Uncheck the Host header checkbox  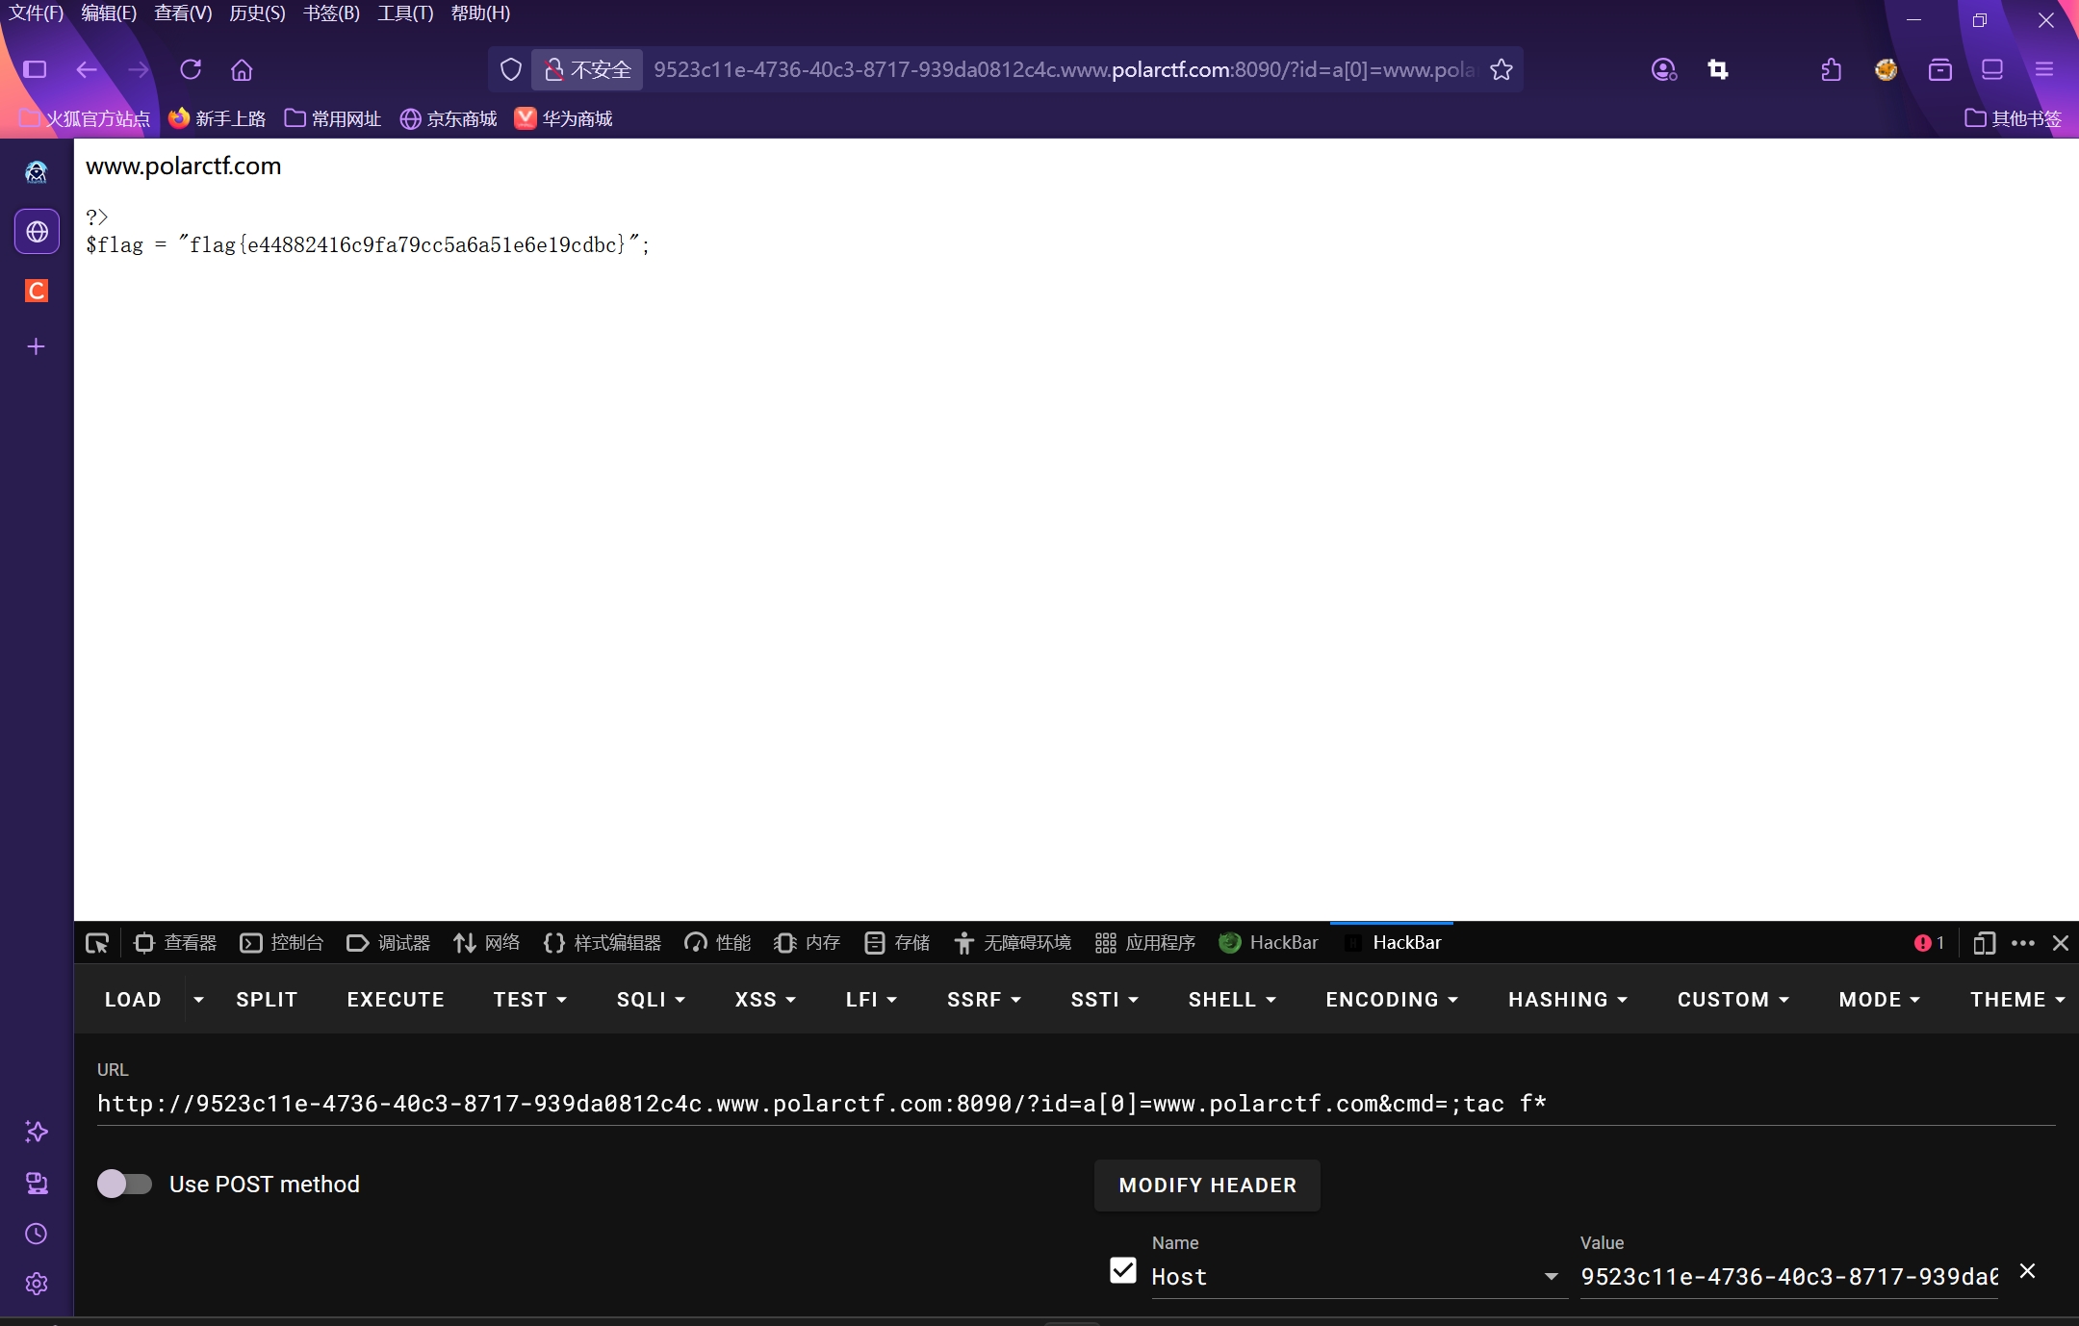1122,1271
